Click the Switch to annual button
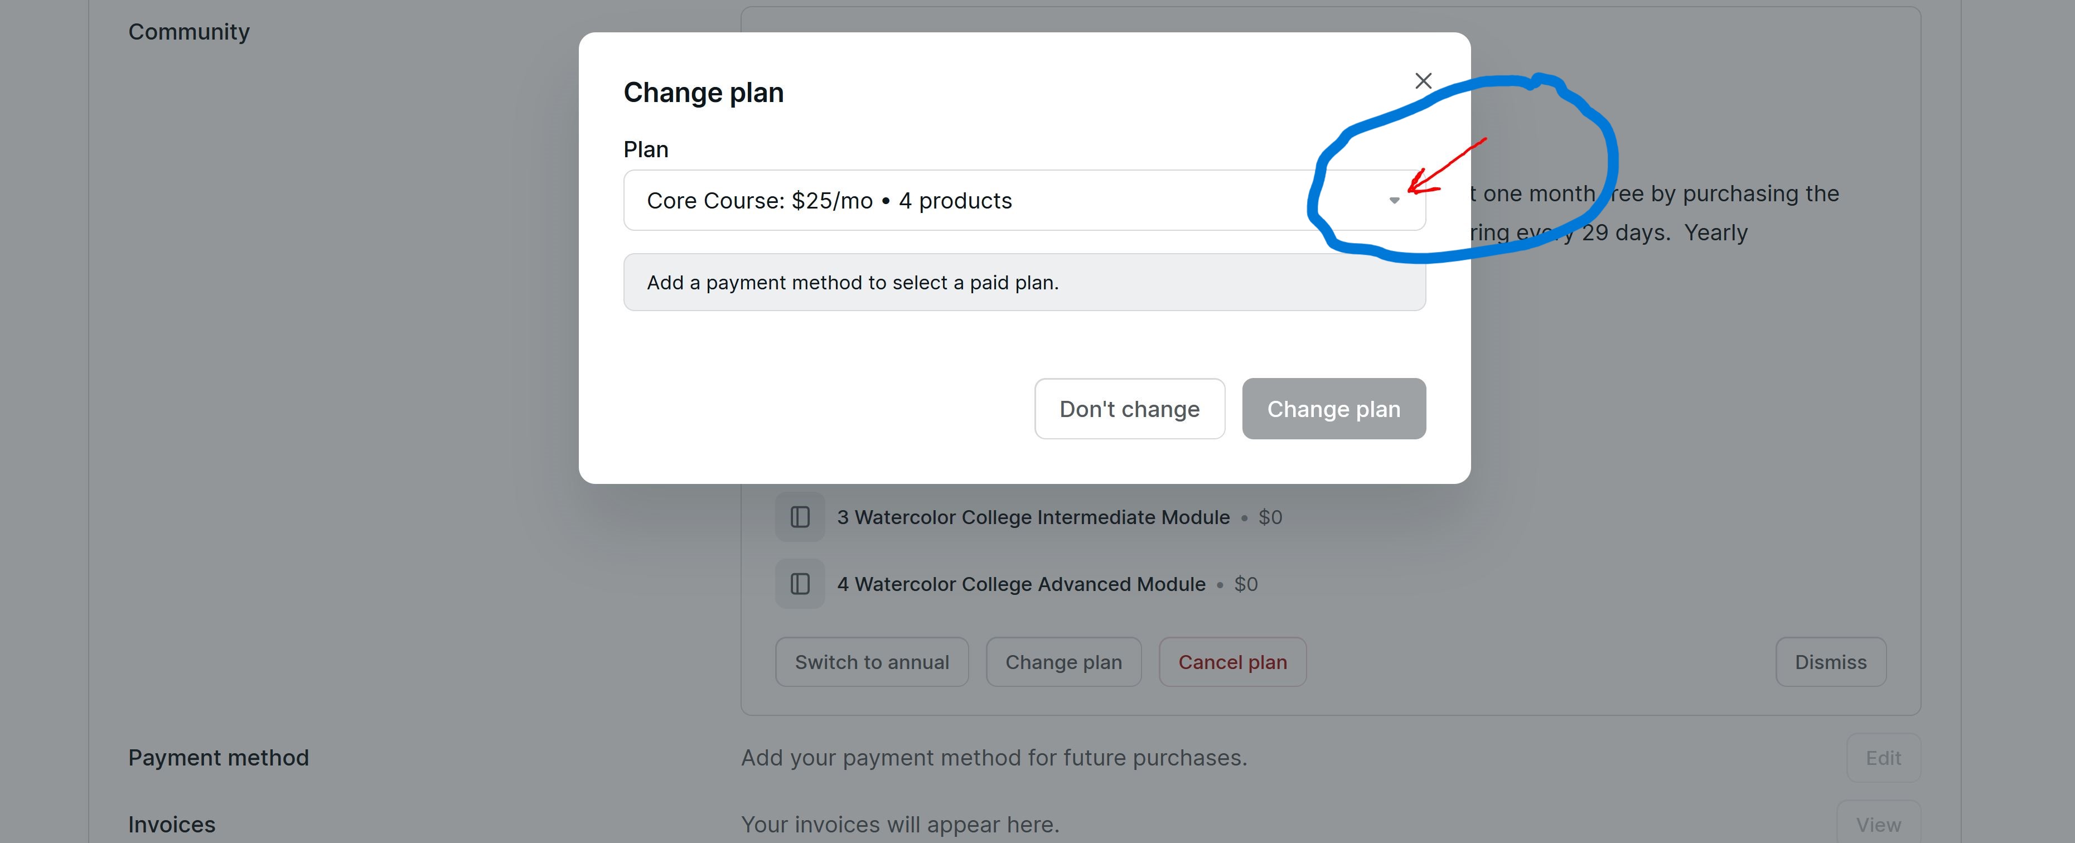The width and height of the screenshot is (2075, 843). click(872, 662)
